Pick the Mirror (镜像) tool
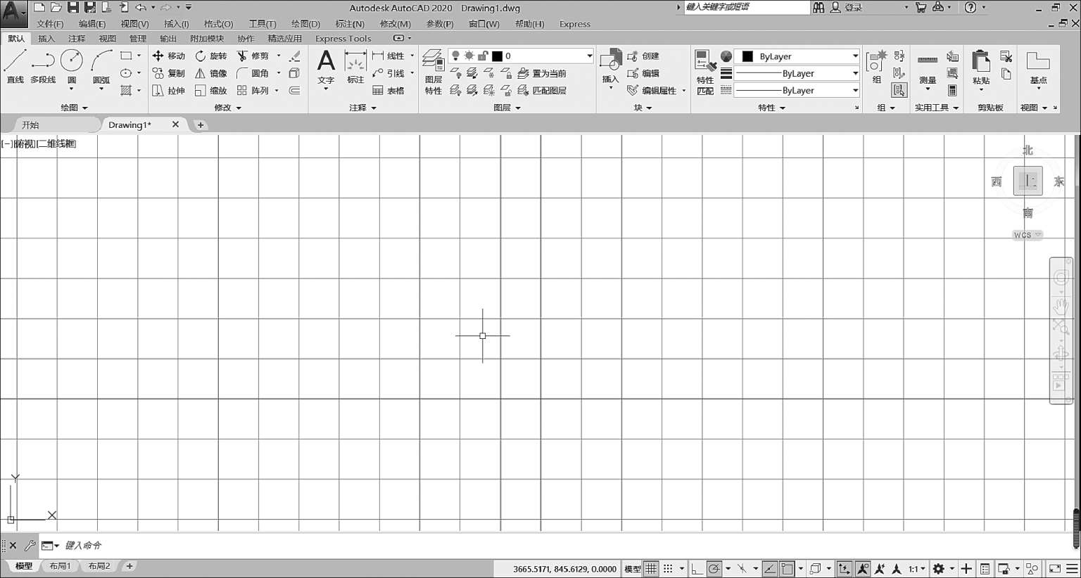 pyautogui.click(x=211, y=73)
